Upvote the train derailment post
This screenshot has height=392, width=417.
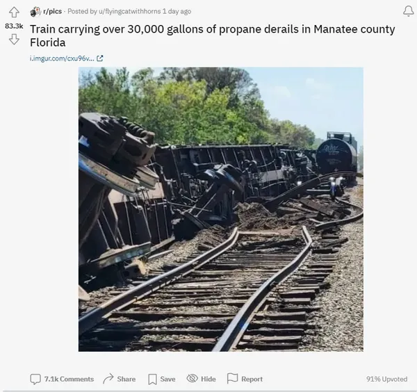(14, 12)
